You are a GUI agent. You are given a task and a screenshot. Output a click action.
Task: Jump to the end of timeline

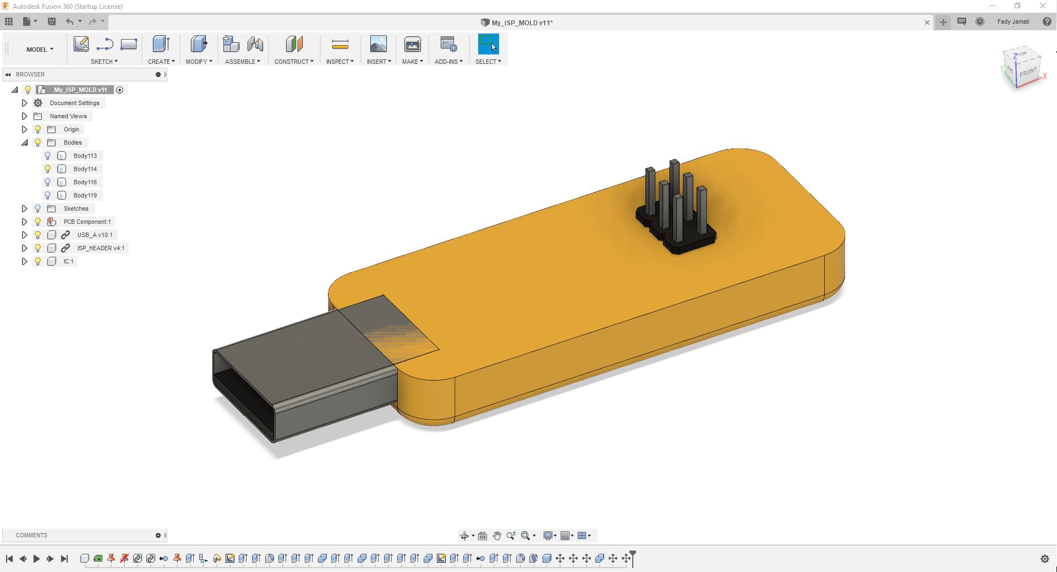(x=64, y=559)
